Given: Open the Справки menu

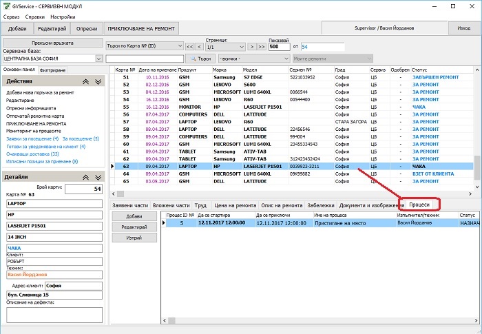Looking at the screenshot, I should [35, 17].
